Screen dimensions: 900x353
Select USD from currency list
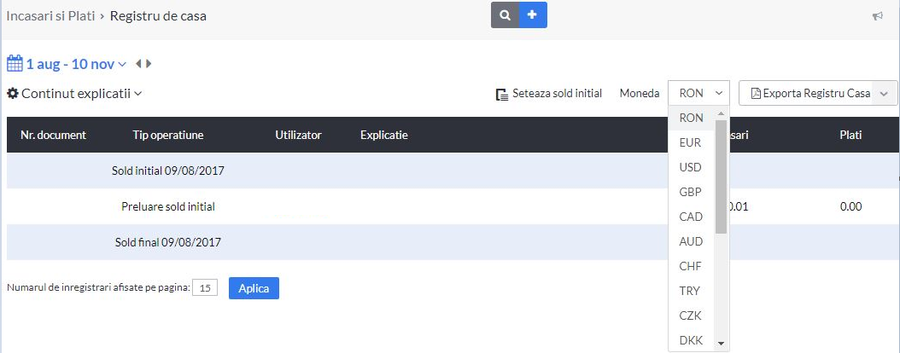tap(691, 167)
